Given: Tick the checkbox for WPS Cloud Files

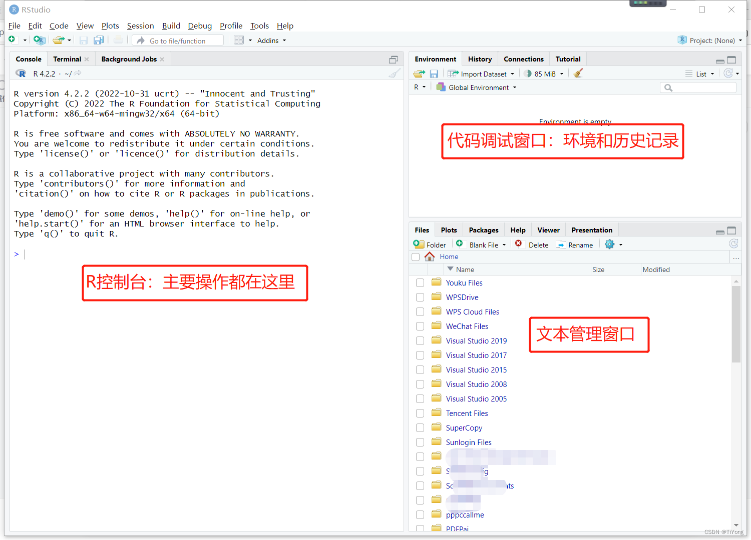Looking at the screenshot, I should [420, 312].
